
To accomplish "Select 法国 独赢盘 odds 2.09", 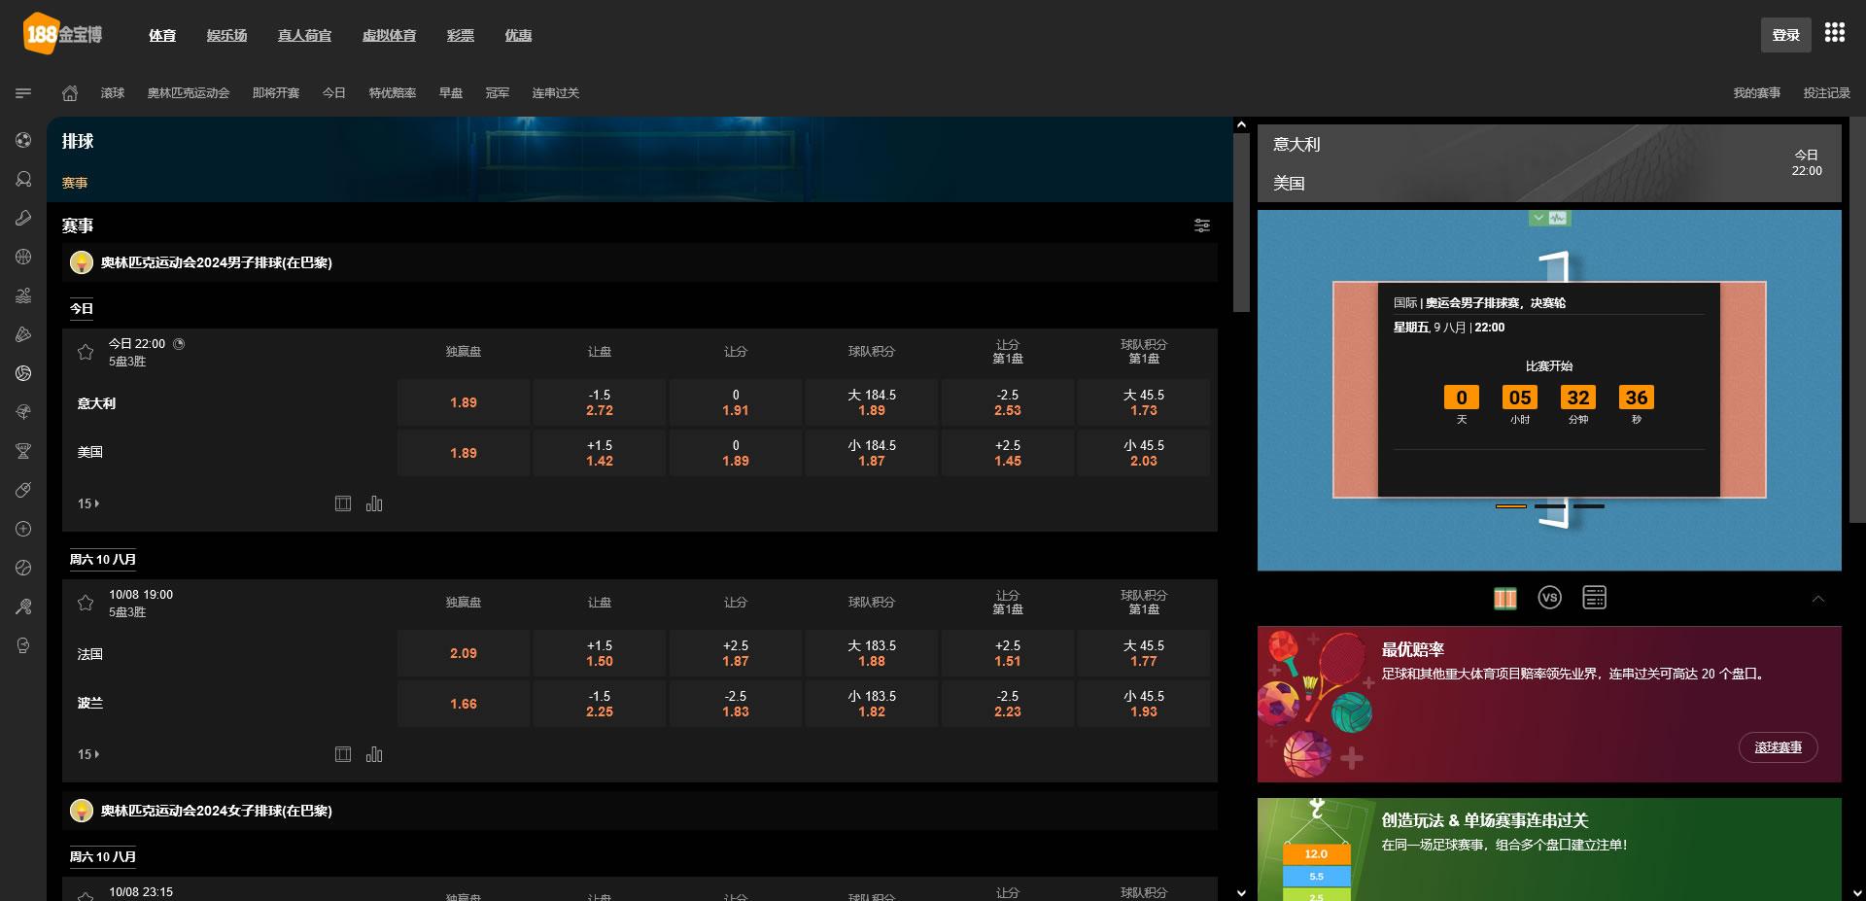I will (464, 653).
